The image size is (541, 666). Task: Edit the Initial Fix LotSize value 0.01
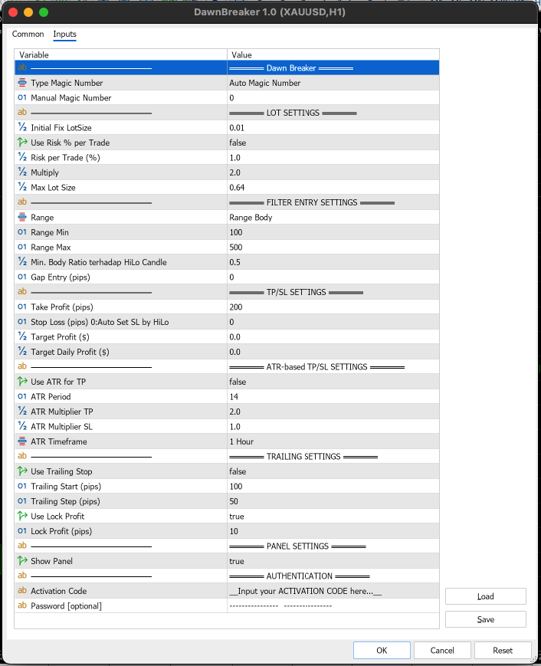[333, 127]
